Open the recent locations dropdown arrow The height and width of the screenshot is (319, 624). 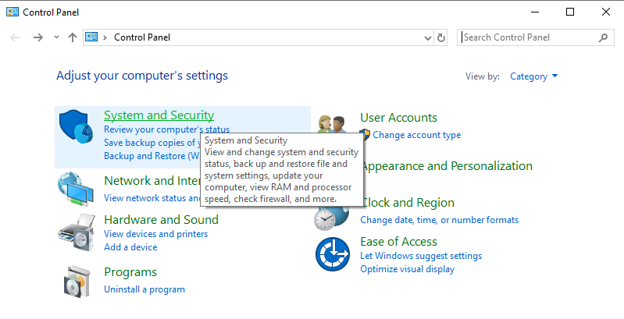[x=56, y=37]
